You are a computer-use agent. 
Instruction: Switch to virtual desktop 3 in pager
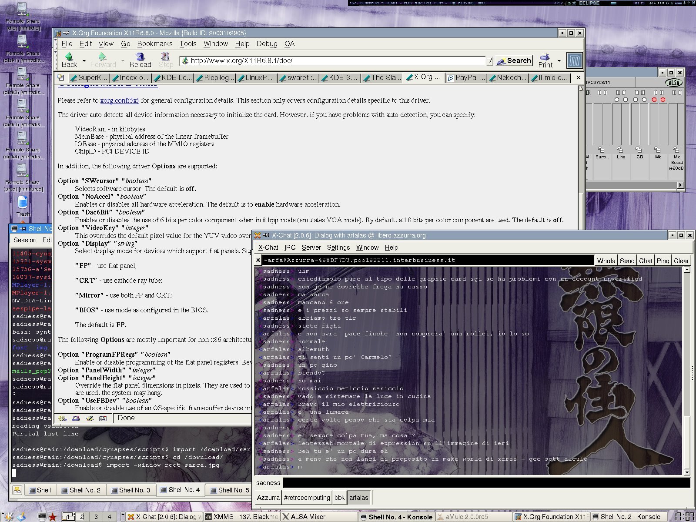(96, 516)
